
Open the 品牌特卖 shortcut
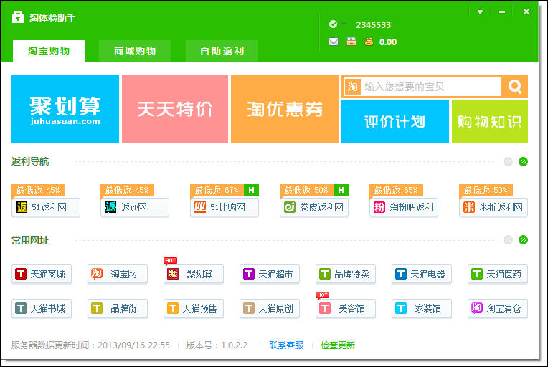point(346,274)
